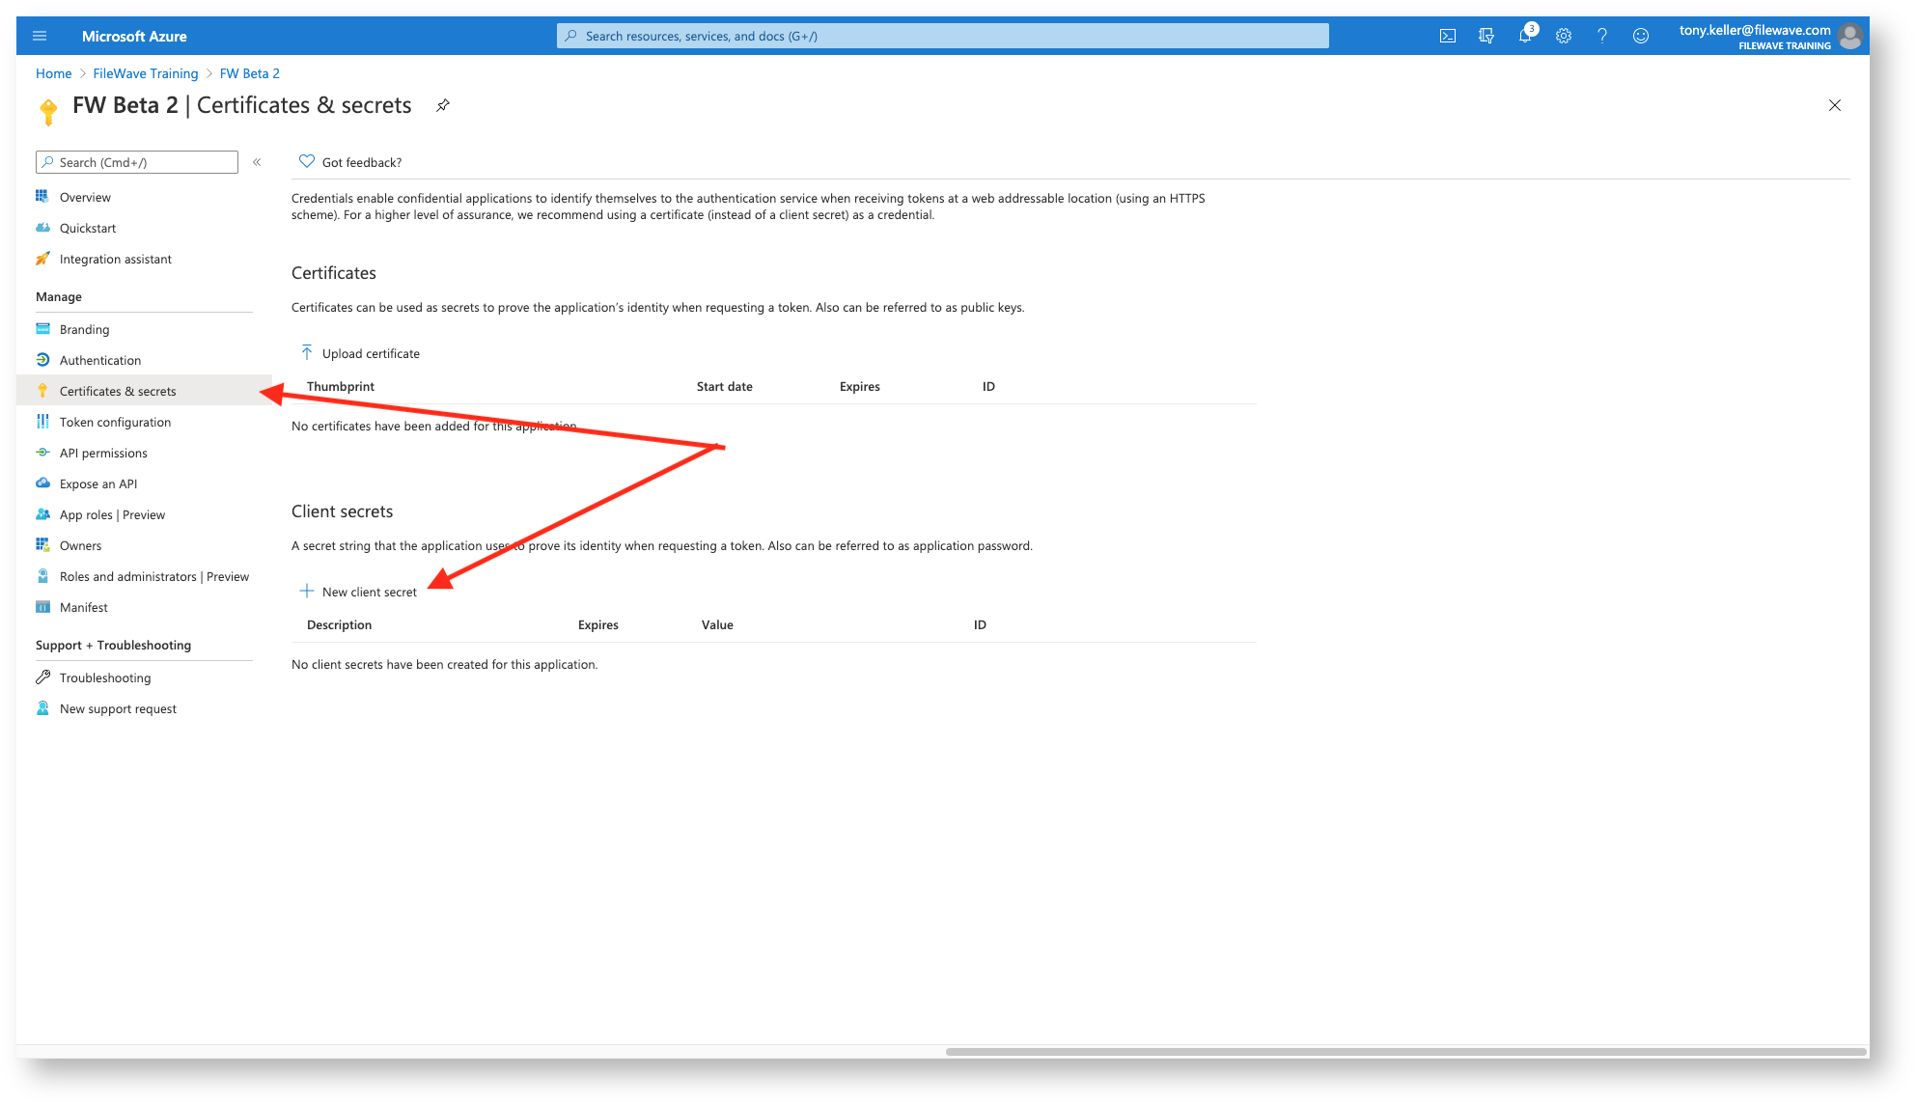Click the Owners sidebar icon
This screenshot has height=1105, width=1916.
click(x=42, y=544)
